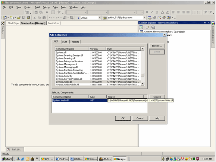Click the Remove button
The image size is (216, 162).
coord(157,97)
